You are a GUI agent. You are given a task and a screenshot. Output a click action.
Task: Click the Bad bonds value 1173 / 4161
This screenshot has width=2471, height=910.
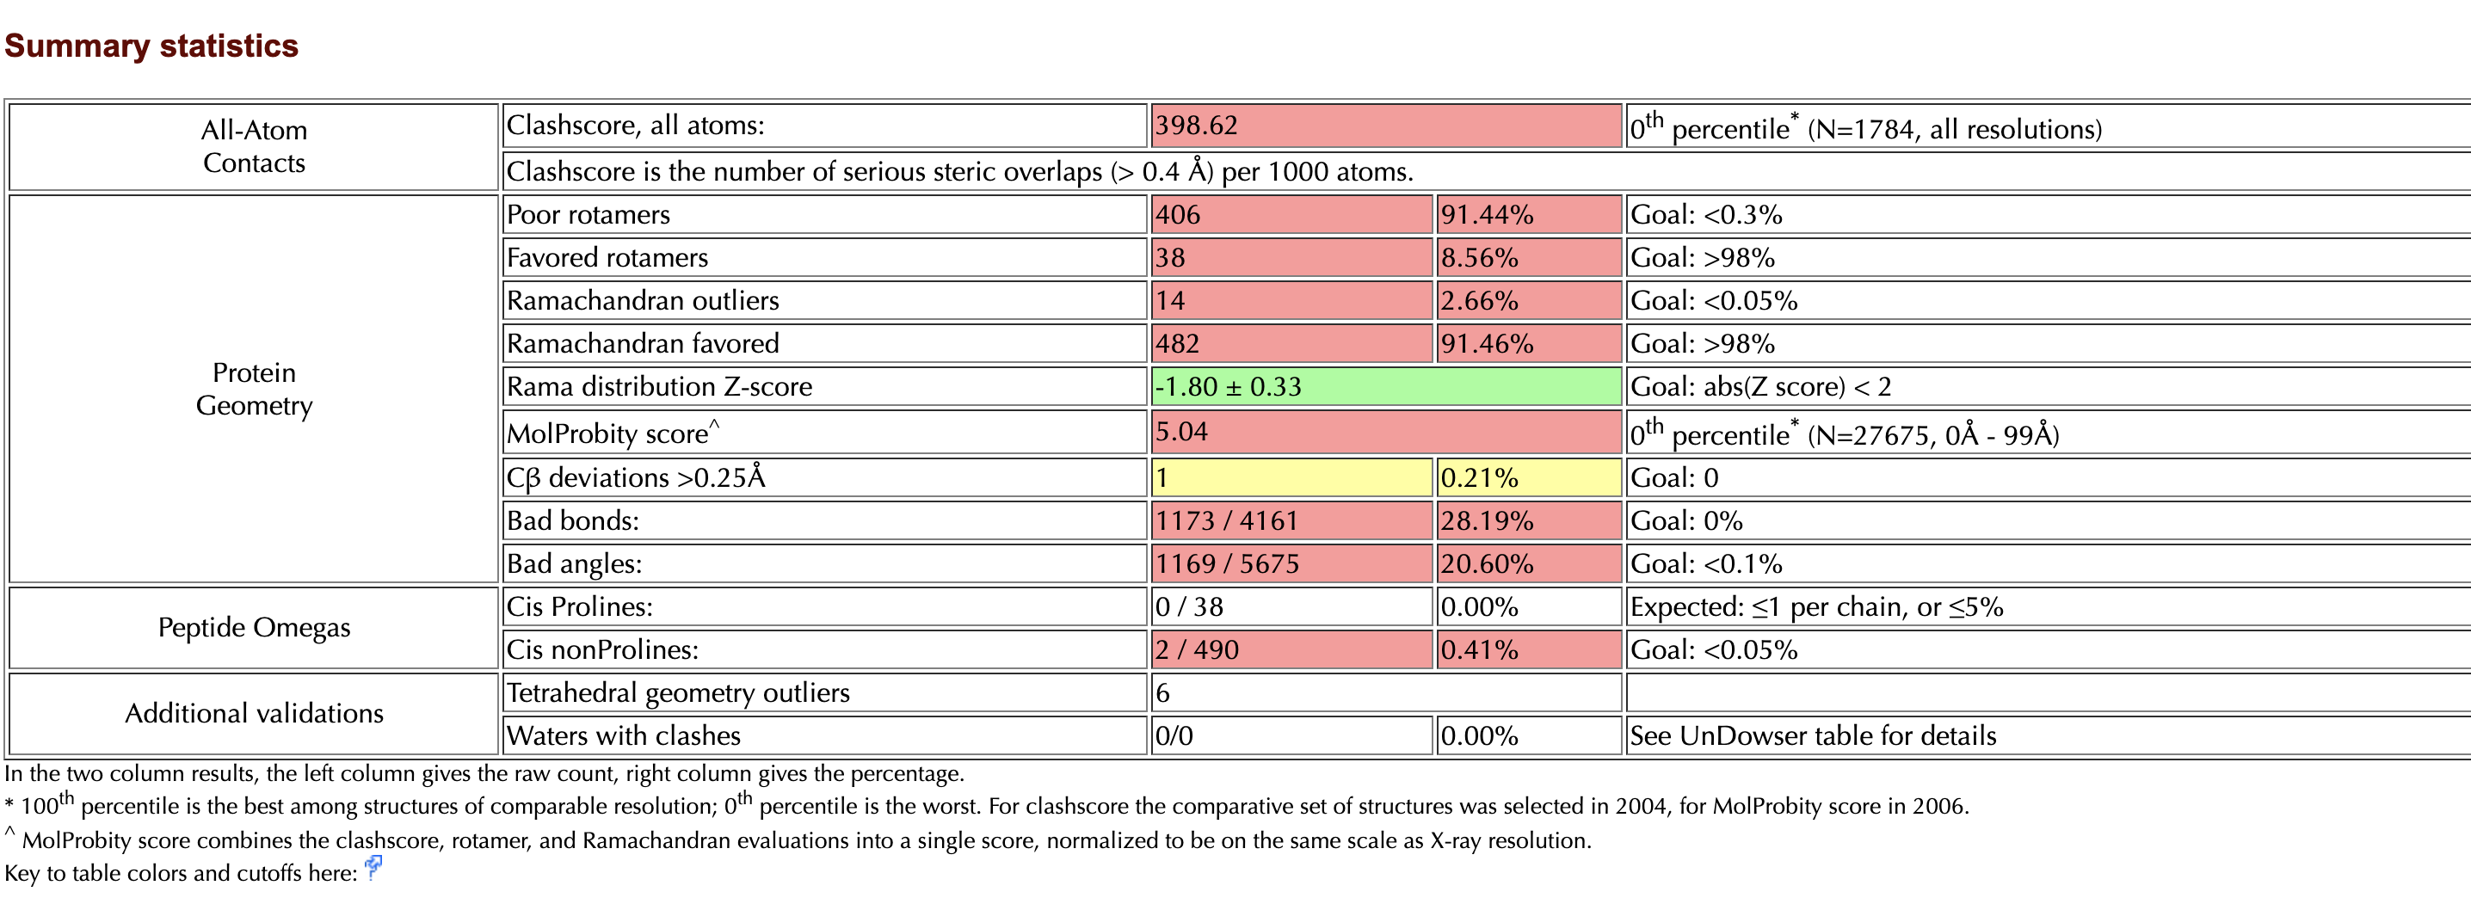tap(1291, 520)
